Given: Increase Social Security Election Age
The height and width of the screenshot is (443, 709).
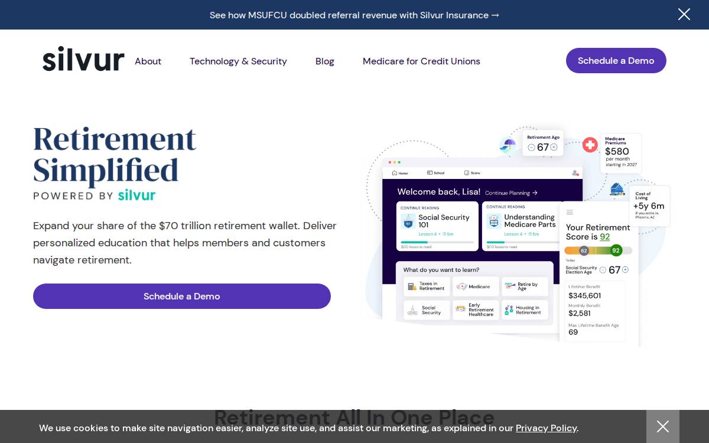Looking at the screenshot, I should (625, 270).
